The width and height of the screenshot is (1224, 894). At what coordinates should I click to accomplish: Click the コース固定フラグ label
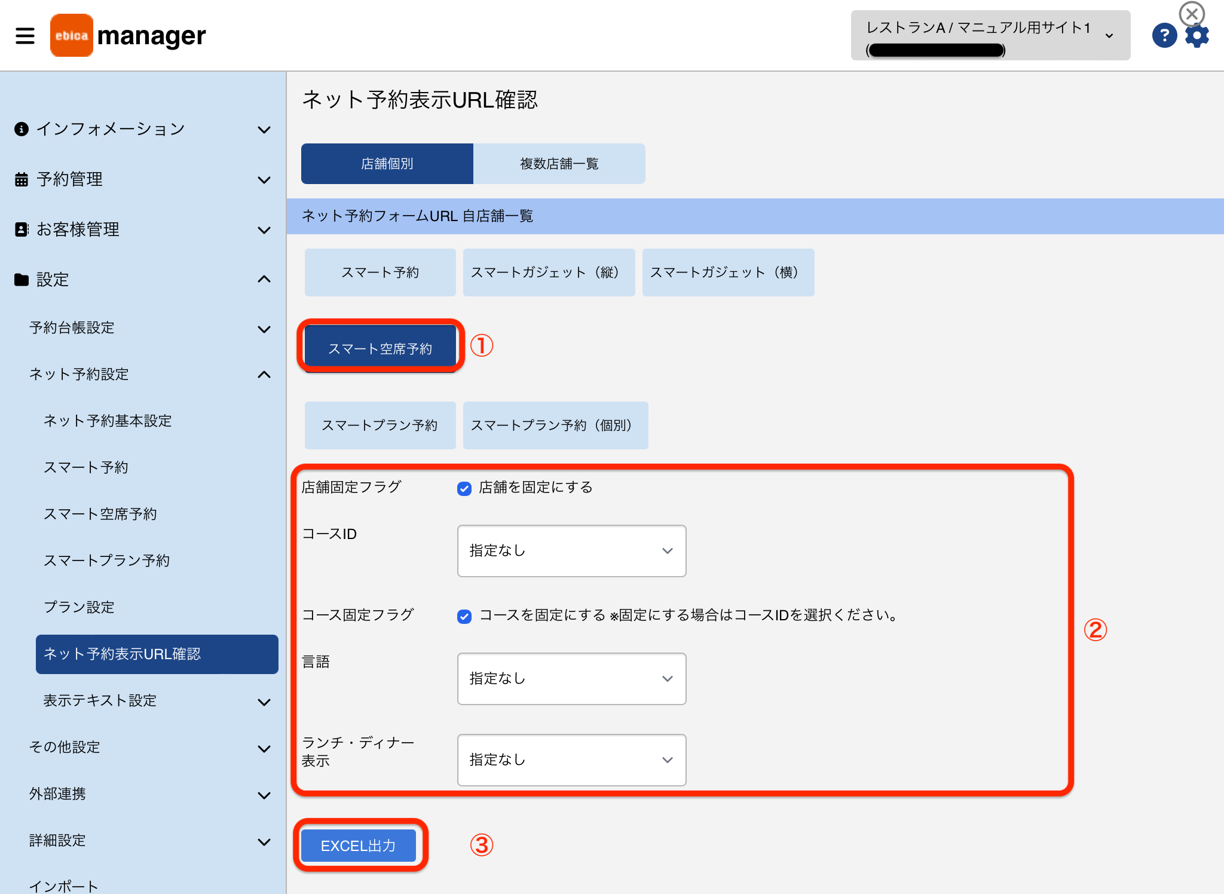point(357,615)
